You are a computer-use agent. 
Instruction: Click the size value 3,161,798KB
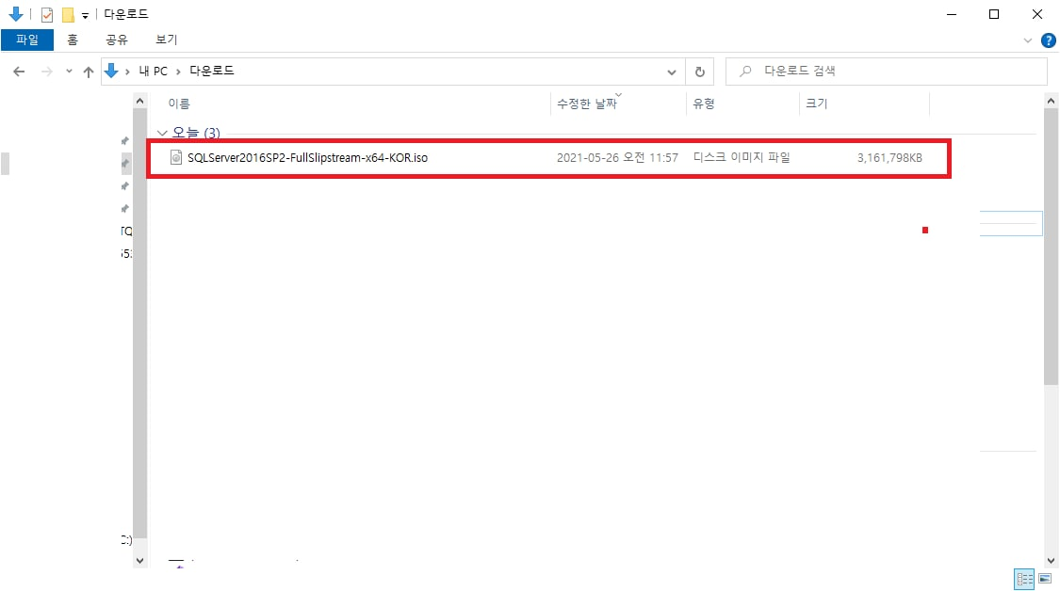889,157
